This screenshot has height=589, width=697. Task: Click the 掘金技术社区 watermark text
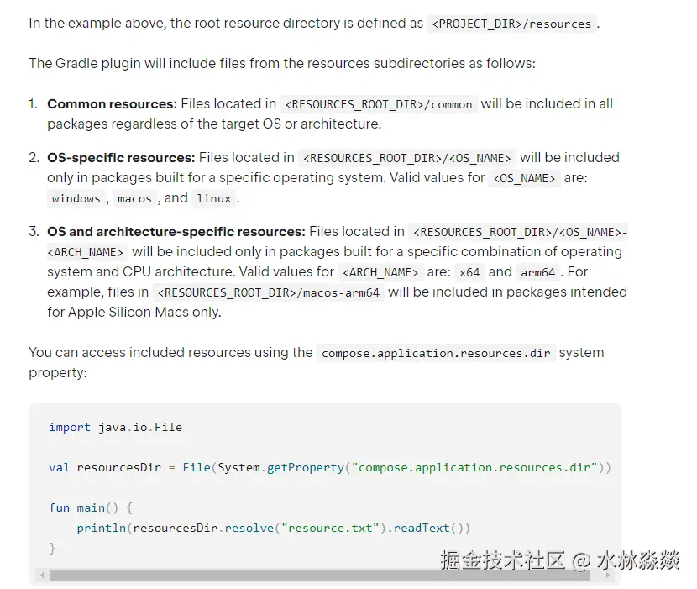(503, 560)
